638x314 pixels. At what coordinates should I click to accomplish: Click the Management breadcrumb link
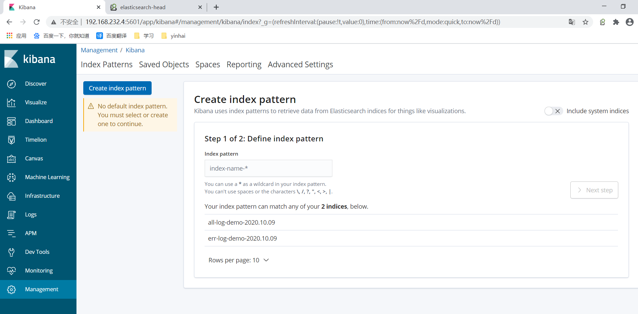(99, 50)
